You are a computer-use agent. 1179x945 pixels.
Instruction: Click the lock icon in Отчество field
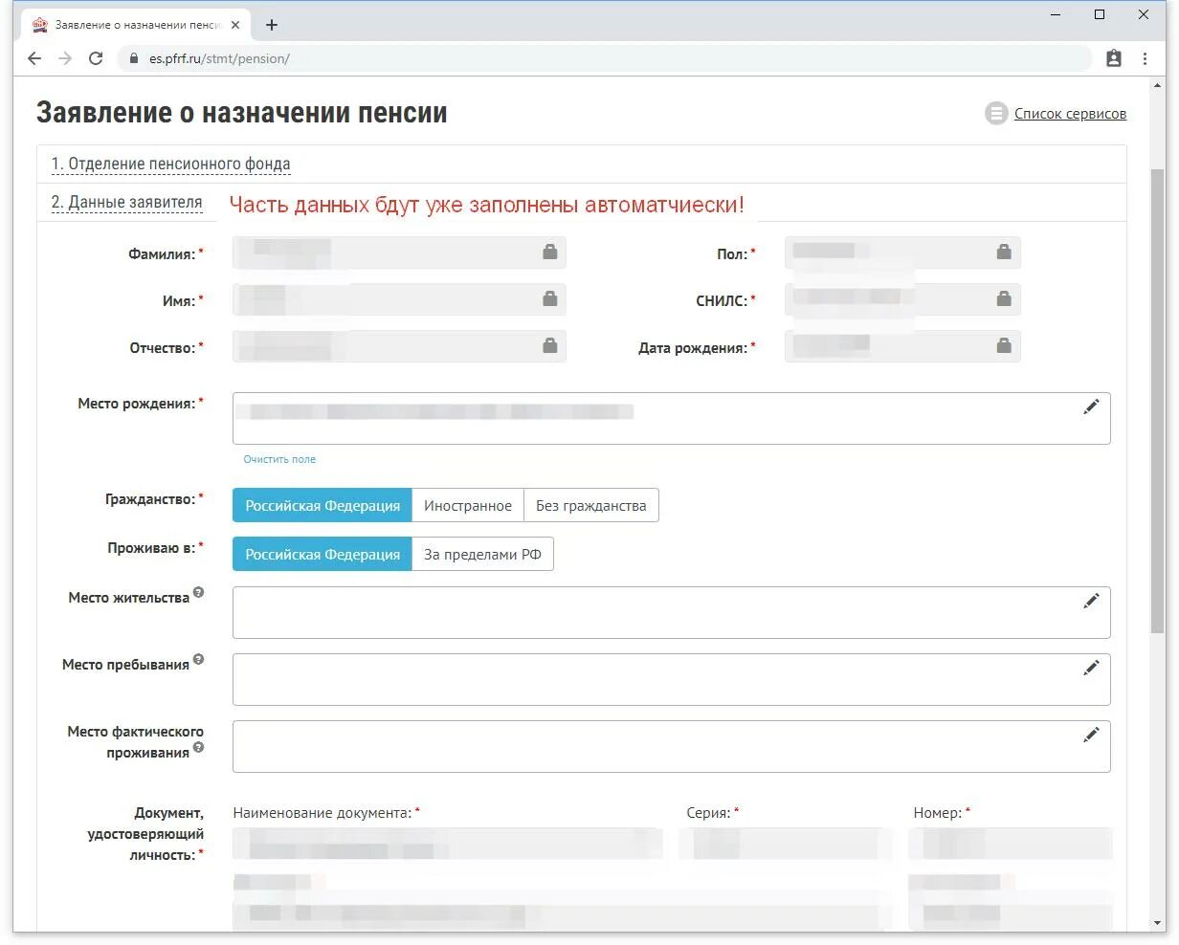pyautogui.click(x=550, y=345)
